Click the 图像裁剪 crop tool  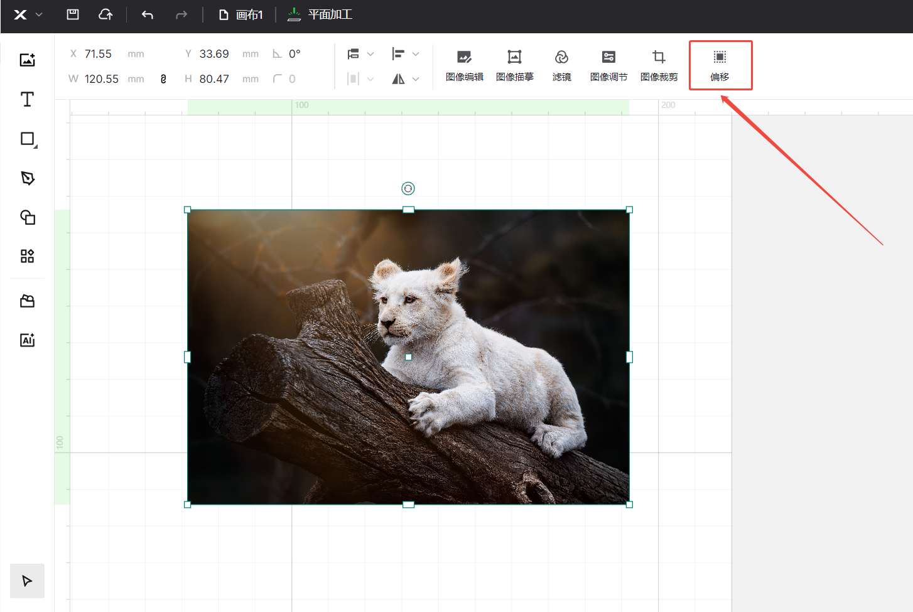tap(659, 65)
